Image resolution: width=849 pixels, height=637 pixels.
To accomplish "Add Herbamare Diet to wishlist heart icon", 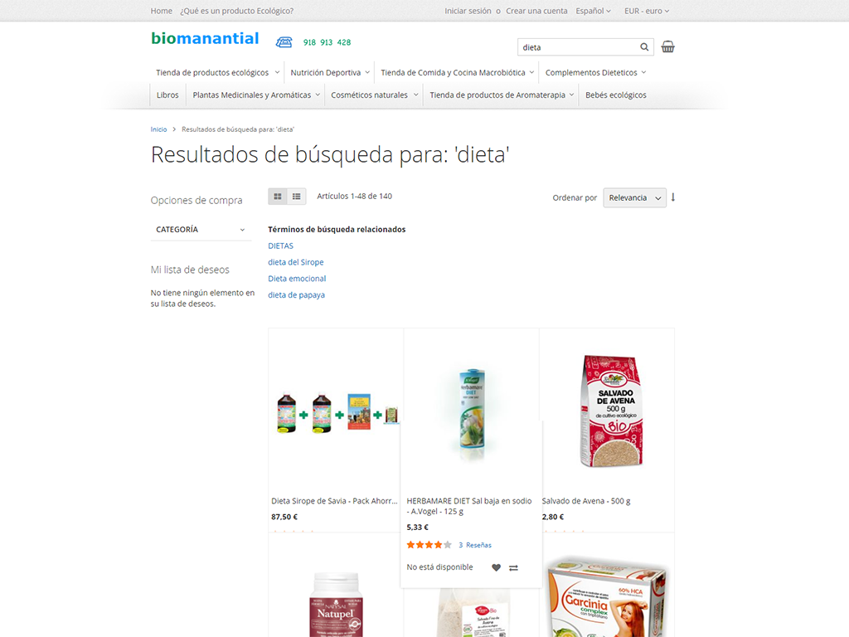I will (496, 567).
